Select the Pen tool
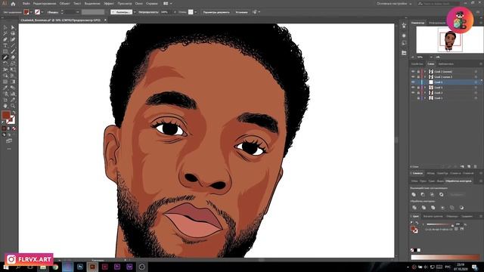Image resolution: width=484 pixels, height=272 pixels. [x=5, y=39]
